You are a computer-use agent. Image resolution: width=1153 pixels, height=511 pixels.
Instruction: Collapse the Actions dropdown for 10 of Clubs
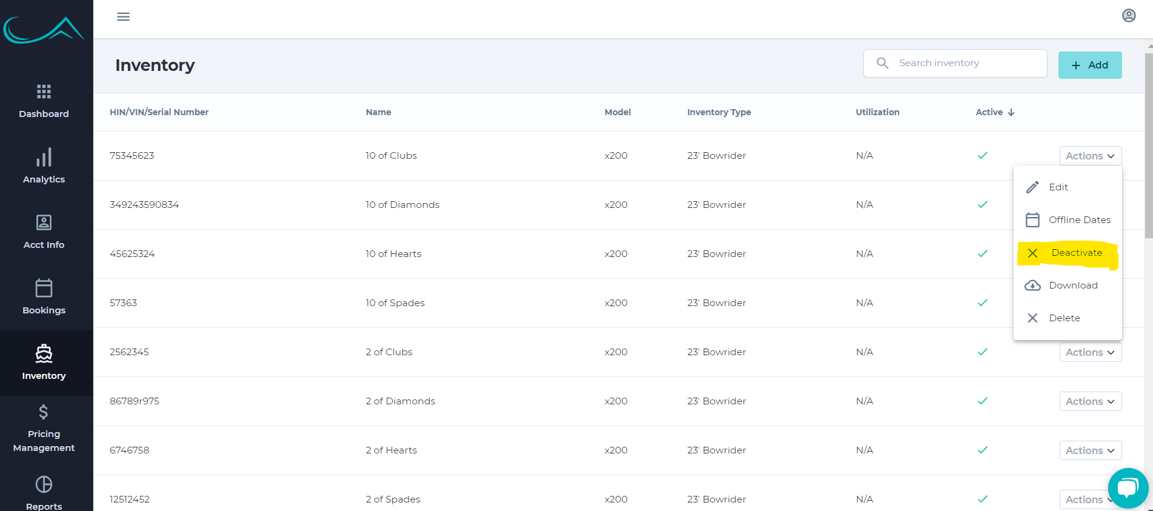pyautogui.click(x=1090, y=156)
